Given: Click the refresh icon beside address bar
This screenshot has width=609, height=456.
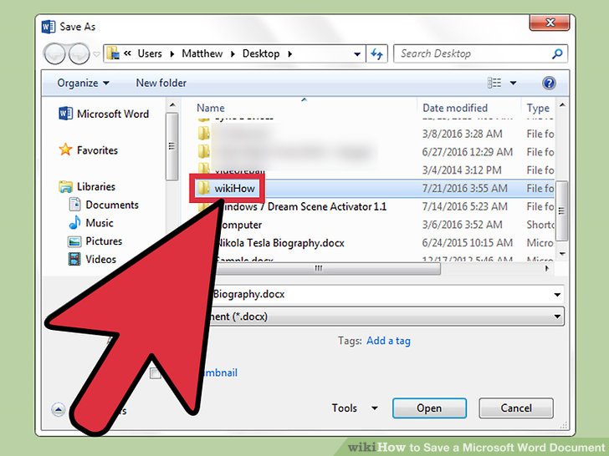Looking at the screenshot, I should 376,54.
